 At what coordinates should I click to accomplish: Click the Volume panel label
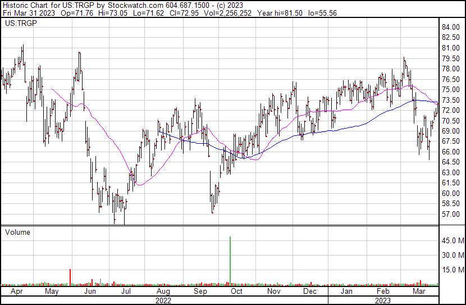(17, 232)
